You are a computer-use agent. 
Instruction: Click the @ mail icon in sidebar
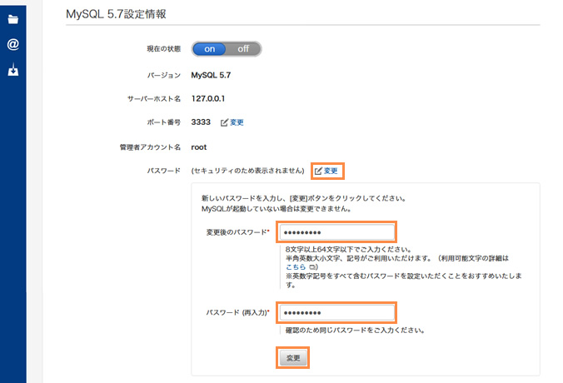click(12, 45)
